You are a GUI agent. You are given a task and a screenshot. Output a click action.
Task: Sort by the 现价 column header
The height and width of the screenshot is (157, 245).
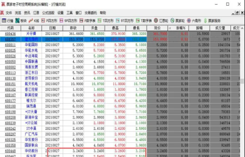[x=157, y=28]
